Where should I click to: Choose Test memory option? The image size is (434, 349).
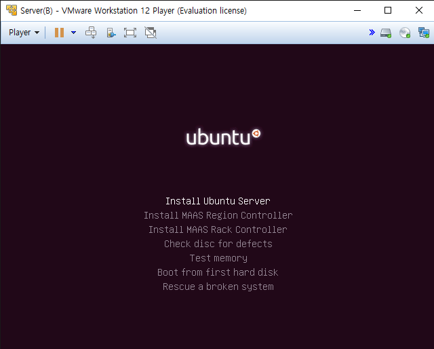[218, 258]
